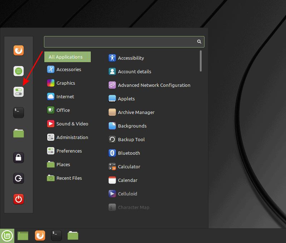The width and height of the screenshot is (286, 243).
Task: Open a terminal using the sidebar icon
Action: click(18, 113)
